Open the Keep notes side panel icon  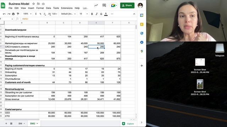coord(142,24)
